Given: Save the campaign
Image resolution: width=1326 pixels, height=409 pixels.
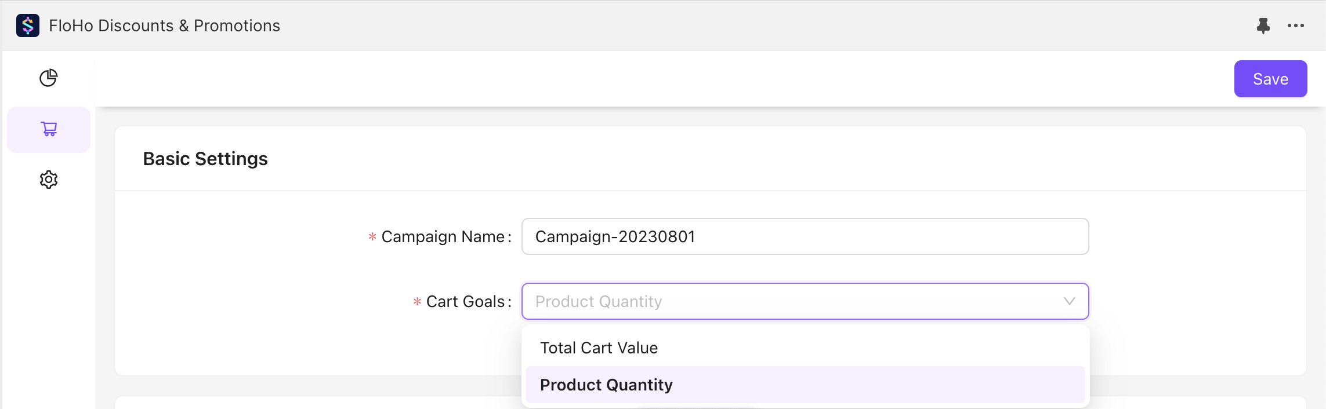Looking at the screenshot, I should [x=1270, y=79].
